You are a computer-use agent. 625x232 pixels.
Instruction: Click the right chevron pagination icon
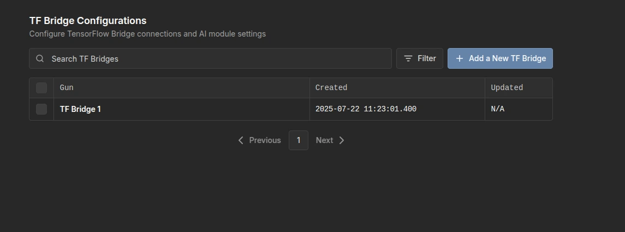coord(342,140)
